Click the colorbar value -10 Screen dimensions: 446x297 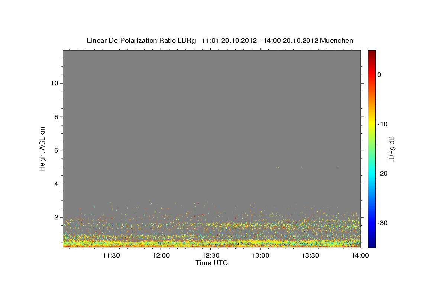click(383, 124)
